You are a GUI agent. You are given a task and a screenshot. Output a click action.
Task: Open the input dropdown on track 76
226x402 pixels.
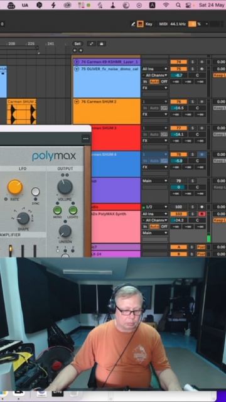tap(155, 102)
